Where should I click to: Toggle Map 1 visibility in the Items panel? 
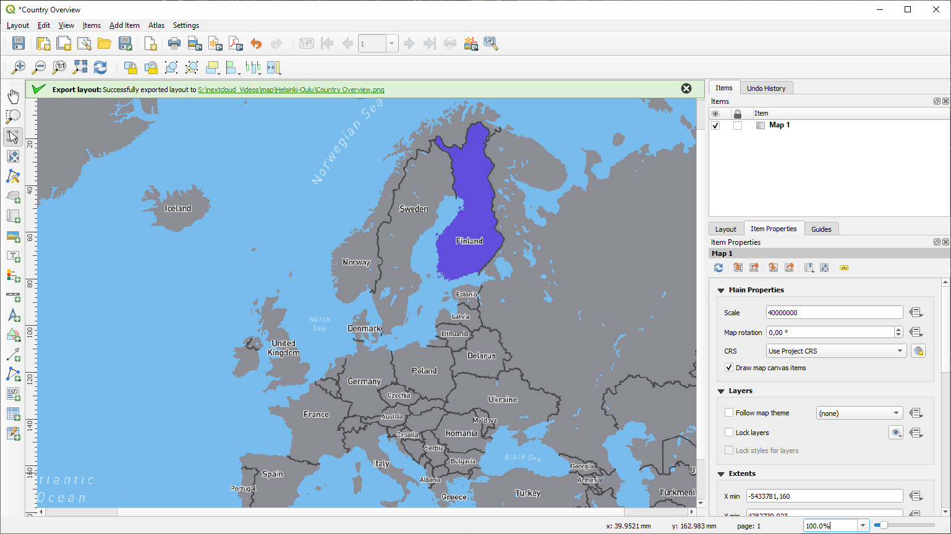coord(715,125)
